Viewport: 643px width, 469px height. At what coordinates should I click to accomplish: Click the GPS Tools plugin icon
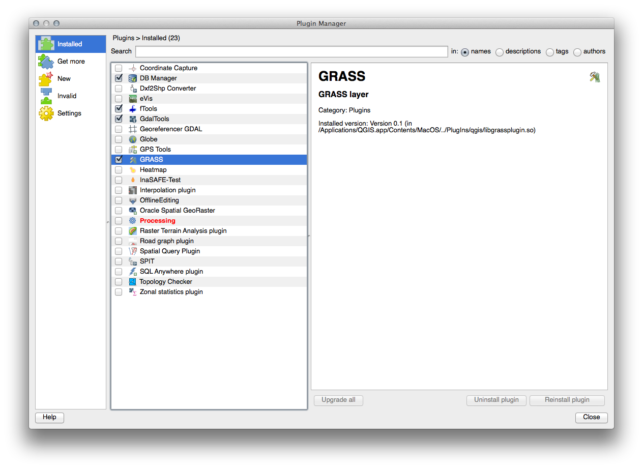tap(133, 150)
